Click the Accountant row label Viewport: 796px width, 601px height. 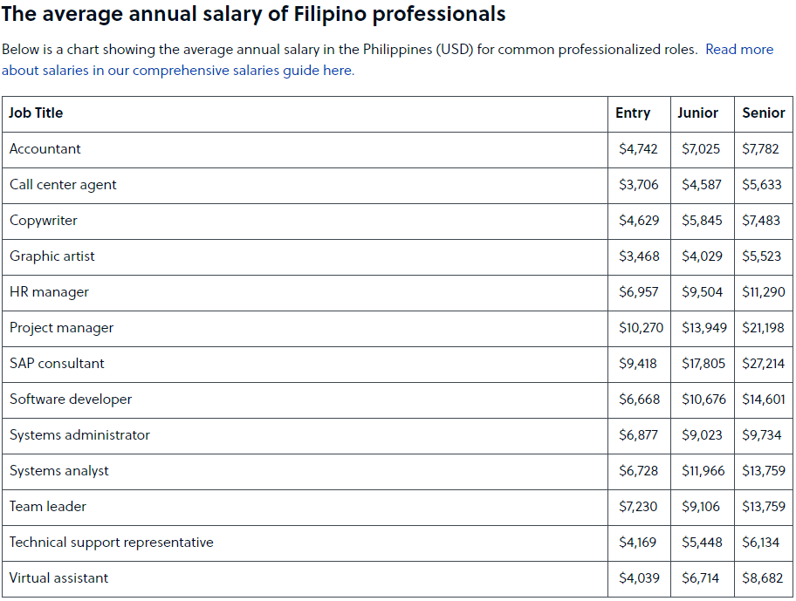[x=45, y=148]
